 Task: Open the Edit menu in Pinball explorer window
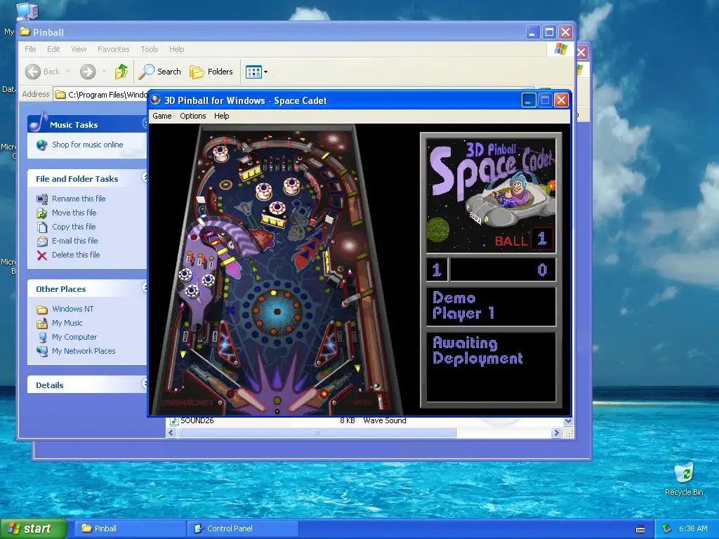[x=53, y=49]
